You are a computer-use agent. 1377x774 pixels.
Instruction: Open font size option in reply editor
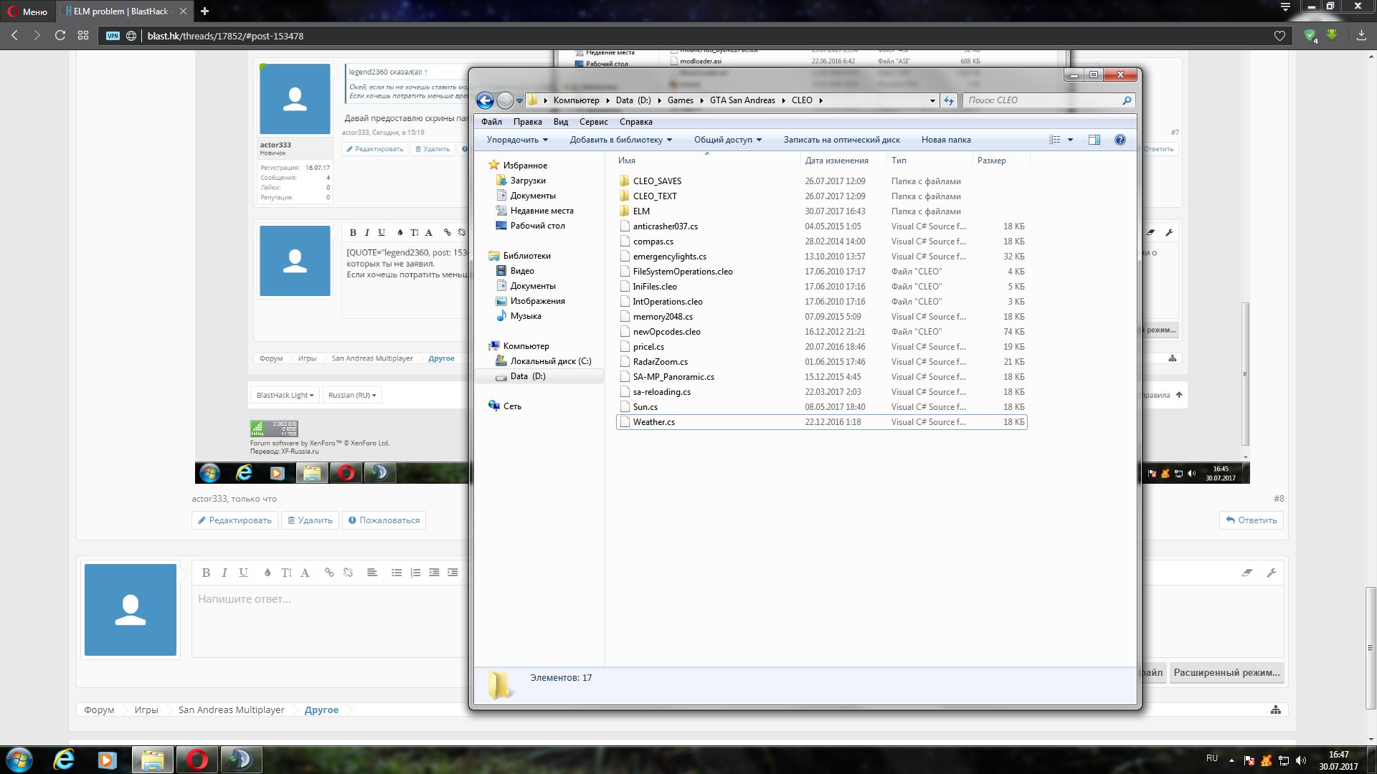tap(286, 573)
